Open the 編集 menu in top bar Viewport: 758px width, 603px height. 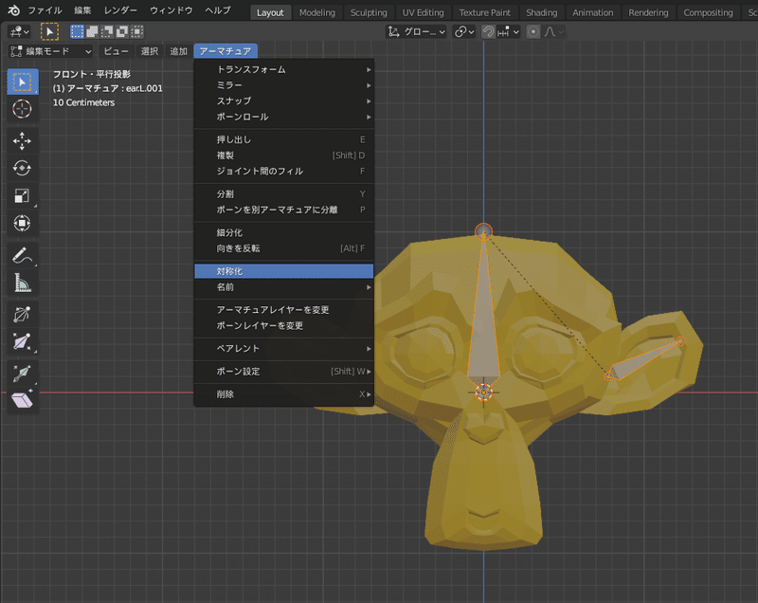tap(82, 10)
